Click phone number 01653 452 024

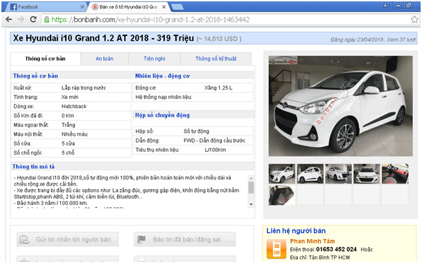336,249
